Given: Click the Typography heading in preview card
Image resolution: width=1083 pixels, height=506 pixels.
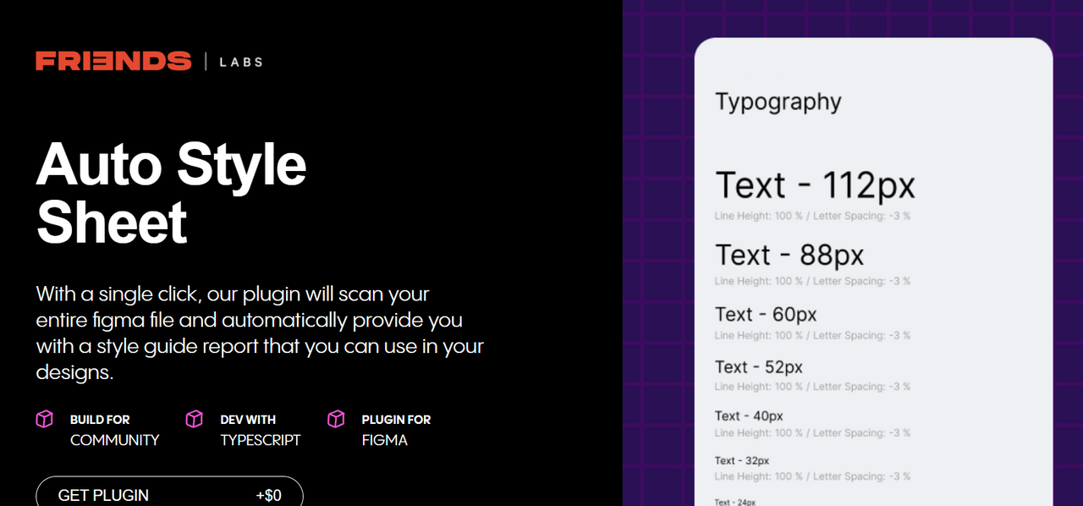Looking at the screenshot, I should point(778,102).
